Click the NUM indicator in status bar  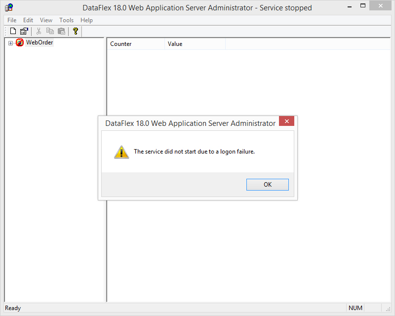pos(355,308)
